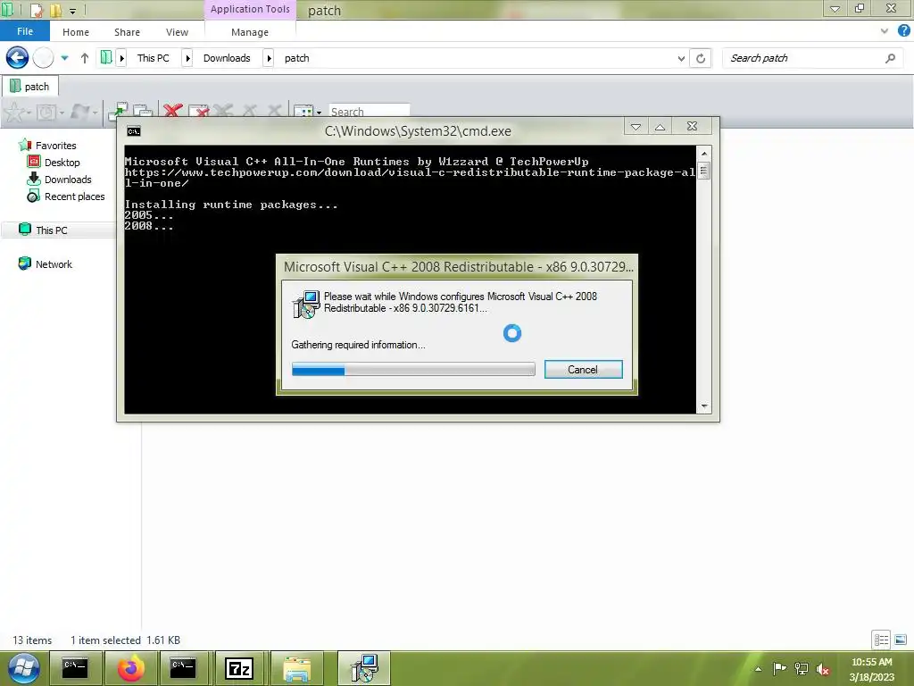Expand the arrow after This PC breadcrumb
This screenshot has width=914, height=686.
pos(187,58)
